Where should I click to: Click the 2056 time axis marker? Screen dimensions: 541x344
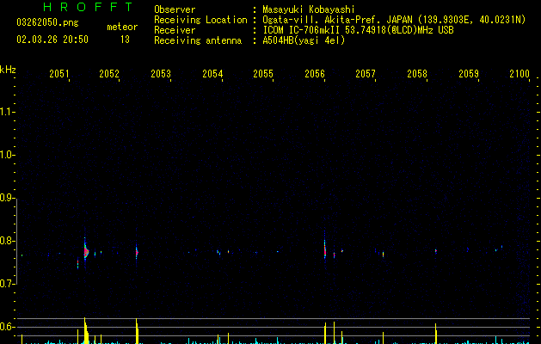[315, 74]
